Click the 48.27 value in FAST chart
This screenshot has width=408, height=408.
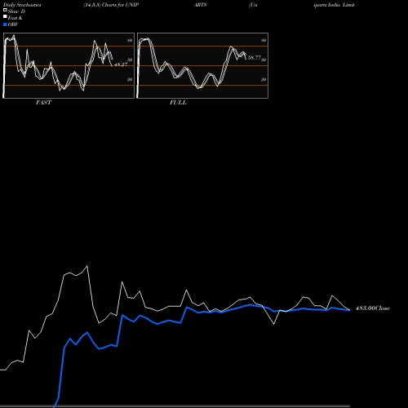(121, 64)
